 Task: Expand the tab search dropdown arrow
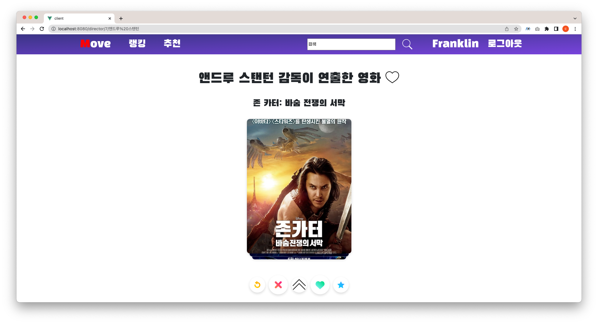coord(575,19)
